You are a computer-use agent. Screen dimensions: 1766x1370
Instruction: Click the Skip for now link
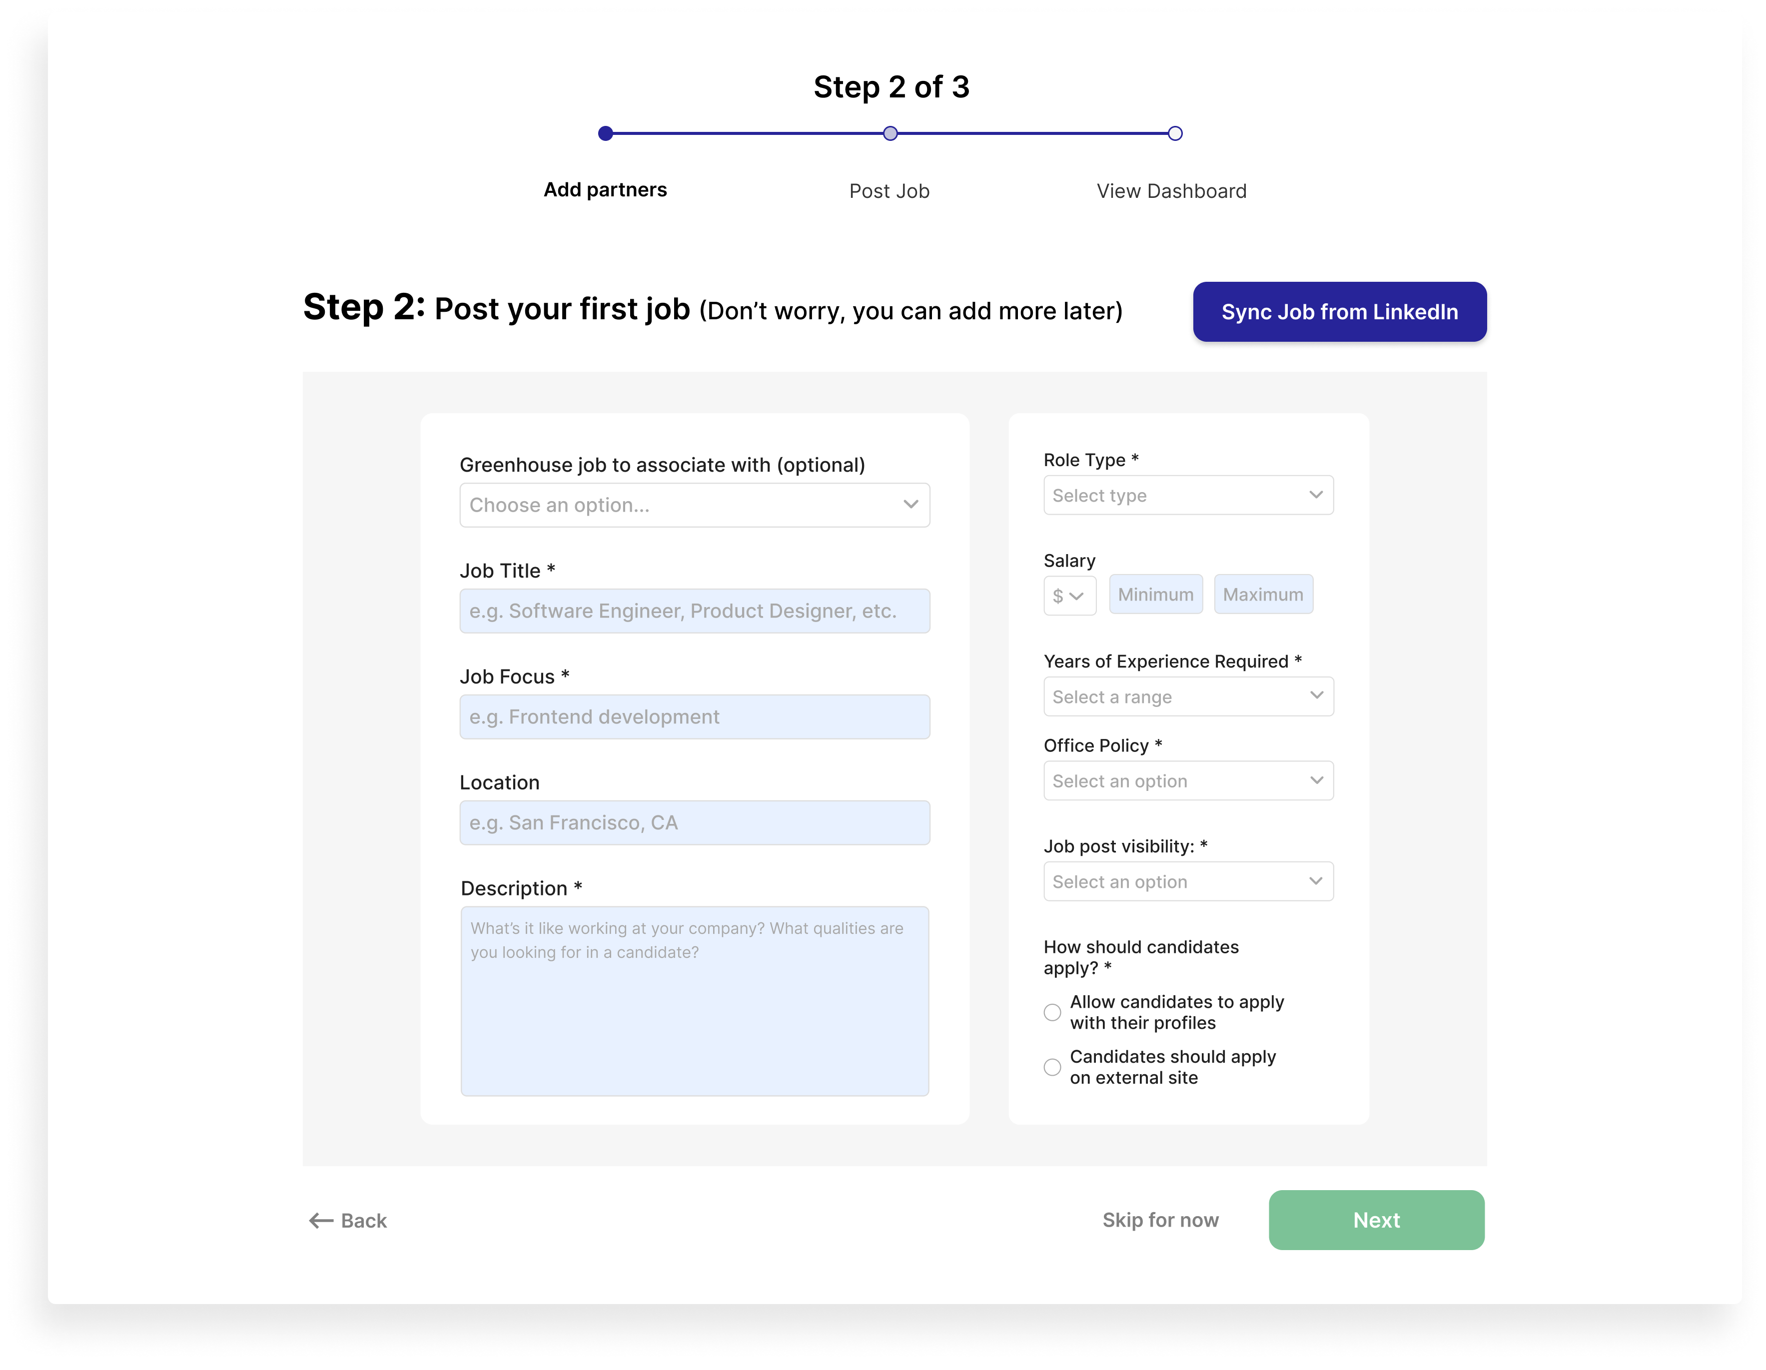coord(1160,1221)
